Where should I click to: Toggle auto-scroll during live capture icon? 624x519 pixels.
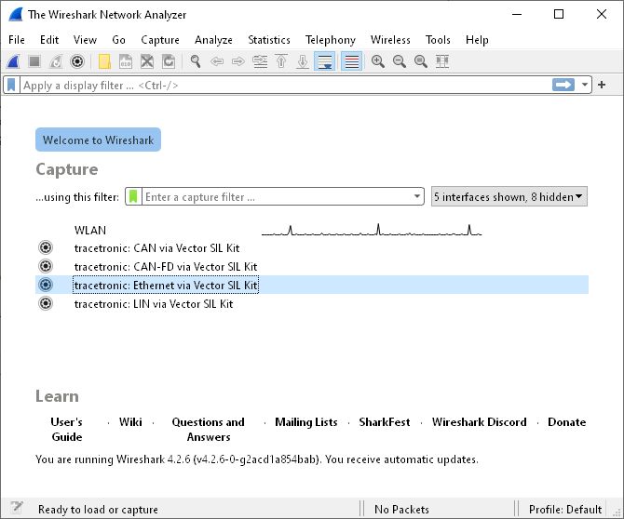pyautogui.click(x=325, y=61)
